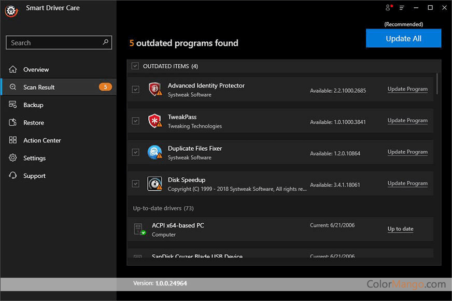Click Update Program link for TweakPass
Screen dimensions: 452x301
[407, 121]
